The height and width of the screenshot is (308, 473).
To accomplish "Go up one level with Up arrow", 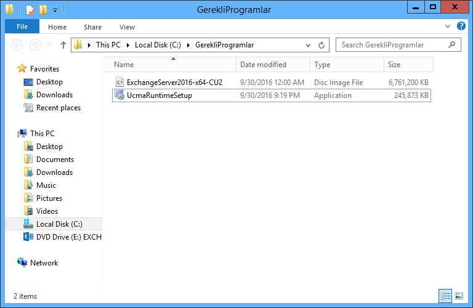I will [63, 45].
